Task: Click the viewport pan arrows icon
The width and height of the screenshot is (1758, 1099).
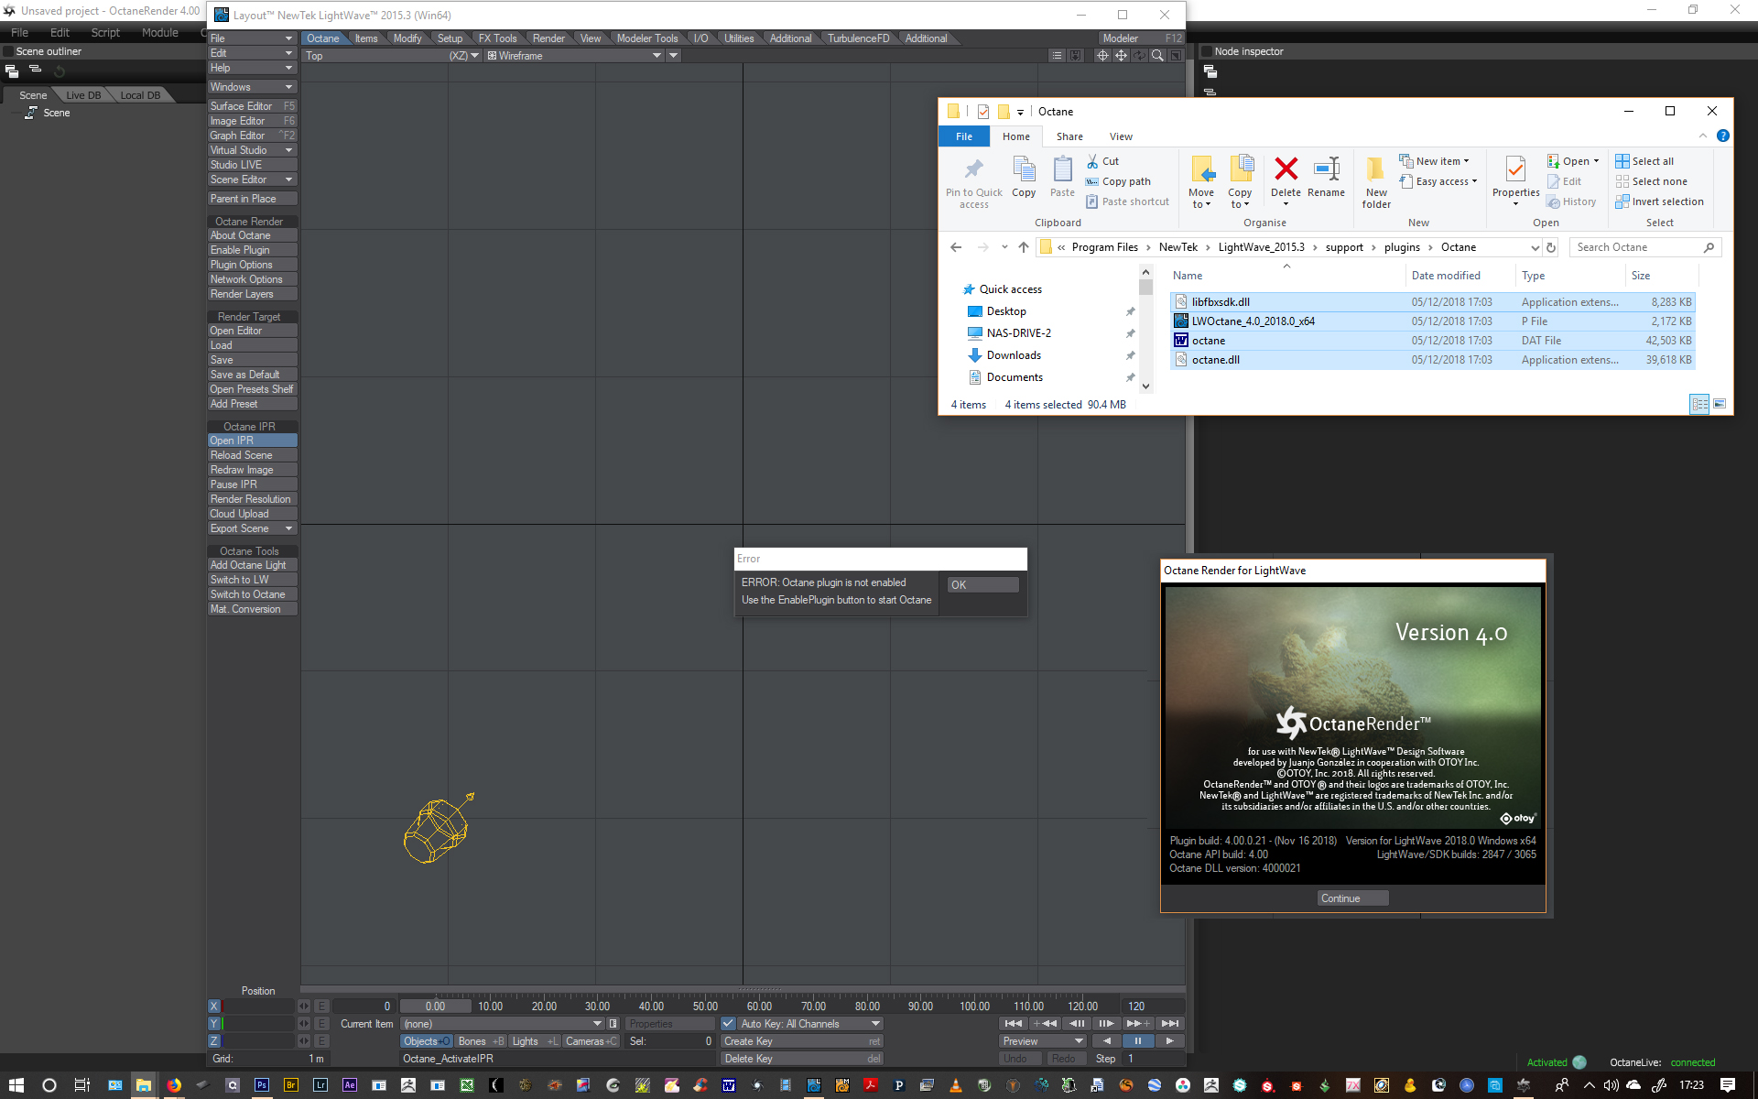Action: coord(1121,56)
